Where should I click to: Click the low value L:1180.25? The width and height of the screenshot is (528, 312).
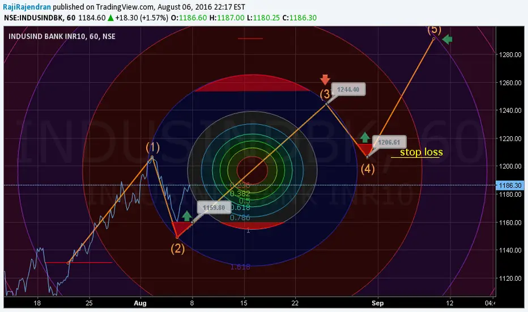tap(263, 18)
